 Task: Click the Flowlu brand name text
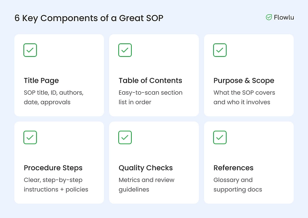tap(284, 18)
